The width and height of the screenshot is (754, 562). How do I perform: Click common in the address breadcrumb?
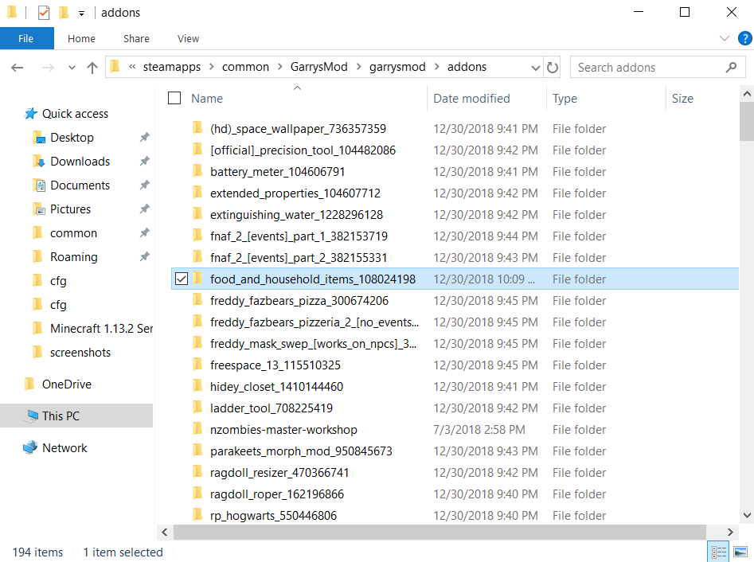click(x=245, y=67)
